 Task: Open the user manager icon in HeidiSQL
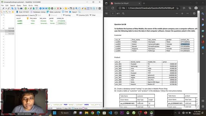coord(31,8)
